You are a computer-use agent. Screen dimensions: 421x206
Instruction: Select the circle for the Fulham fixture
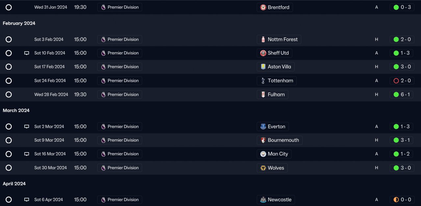click(x=9, y=95)
